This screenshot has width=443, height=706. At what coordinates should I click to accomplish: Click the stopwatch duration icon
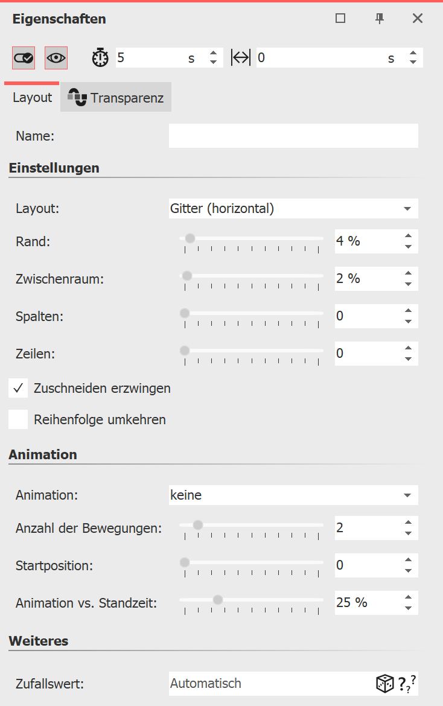(100, 57)
